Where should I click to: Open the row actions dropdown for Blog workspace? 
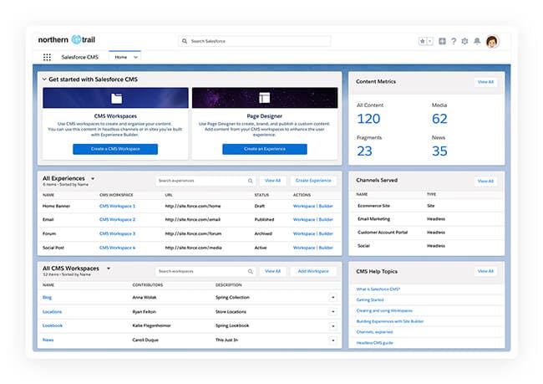[332, 298]
